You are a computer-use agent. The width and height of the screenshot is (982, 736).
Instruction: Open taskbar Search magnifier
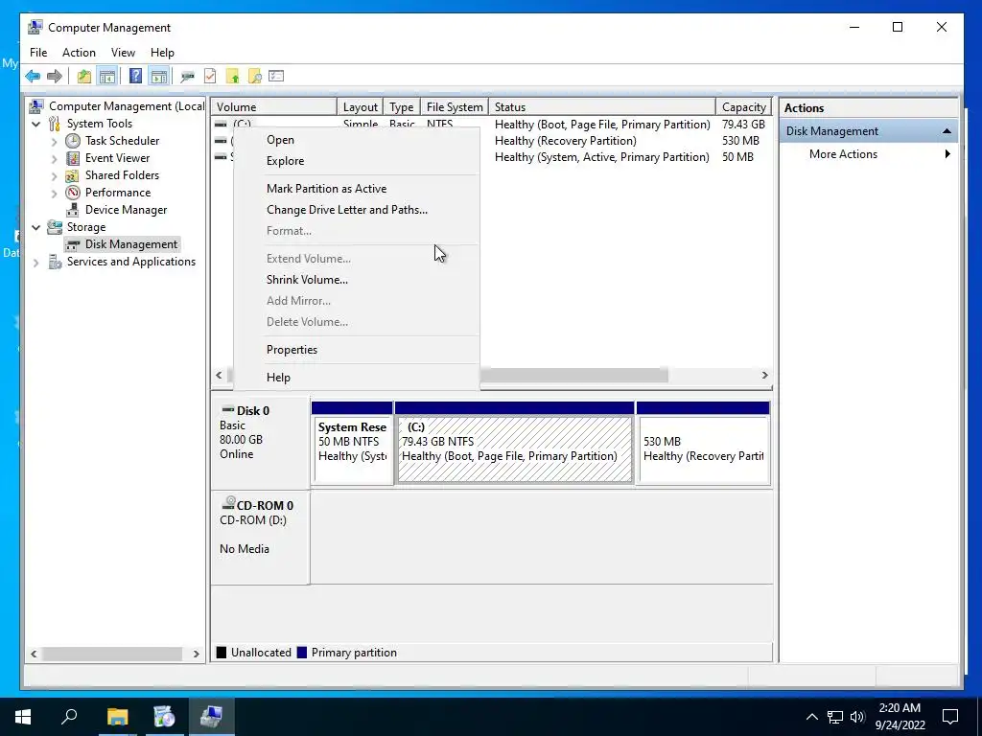pos(69,717)
